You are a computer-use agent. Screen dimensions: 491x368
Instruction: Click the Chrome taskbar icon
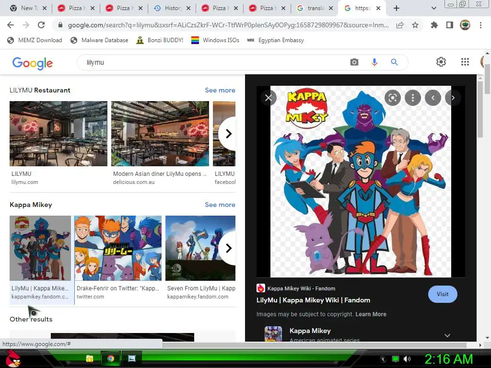[x=111, y=359]
